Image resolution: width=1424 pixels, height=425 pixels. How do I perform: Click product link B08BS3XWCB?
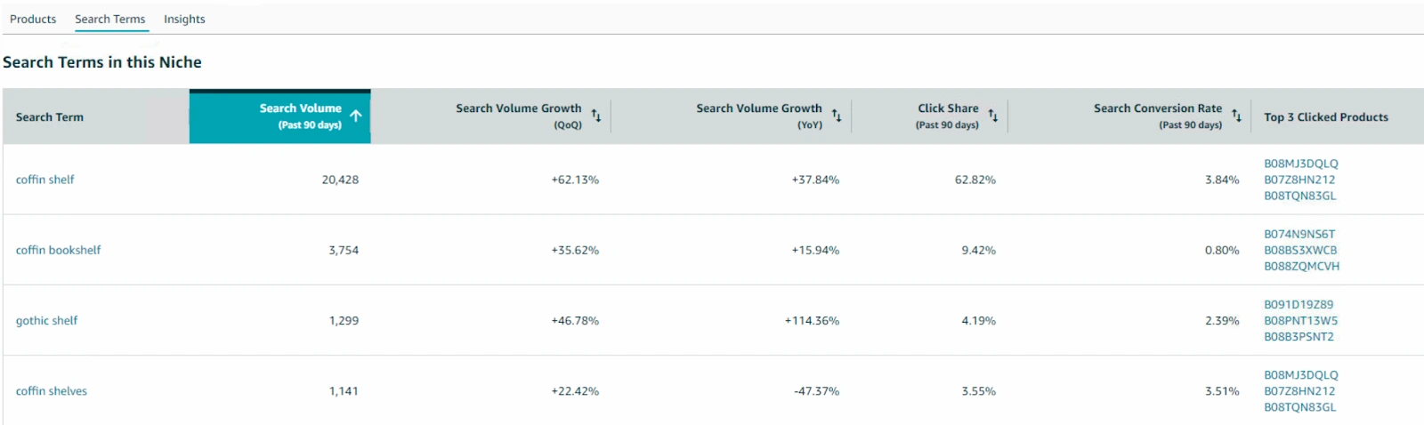pyautogui.click(x=1300, y=251)
